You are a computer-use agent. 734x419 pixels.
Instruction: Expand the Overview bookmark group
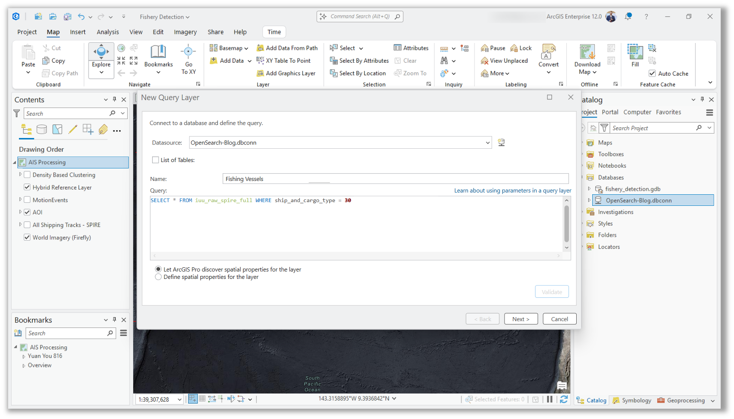(x=24, y=366)
